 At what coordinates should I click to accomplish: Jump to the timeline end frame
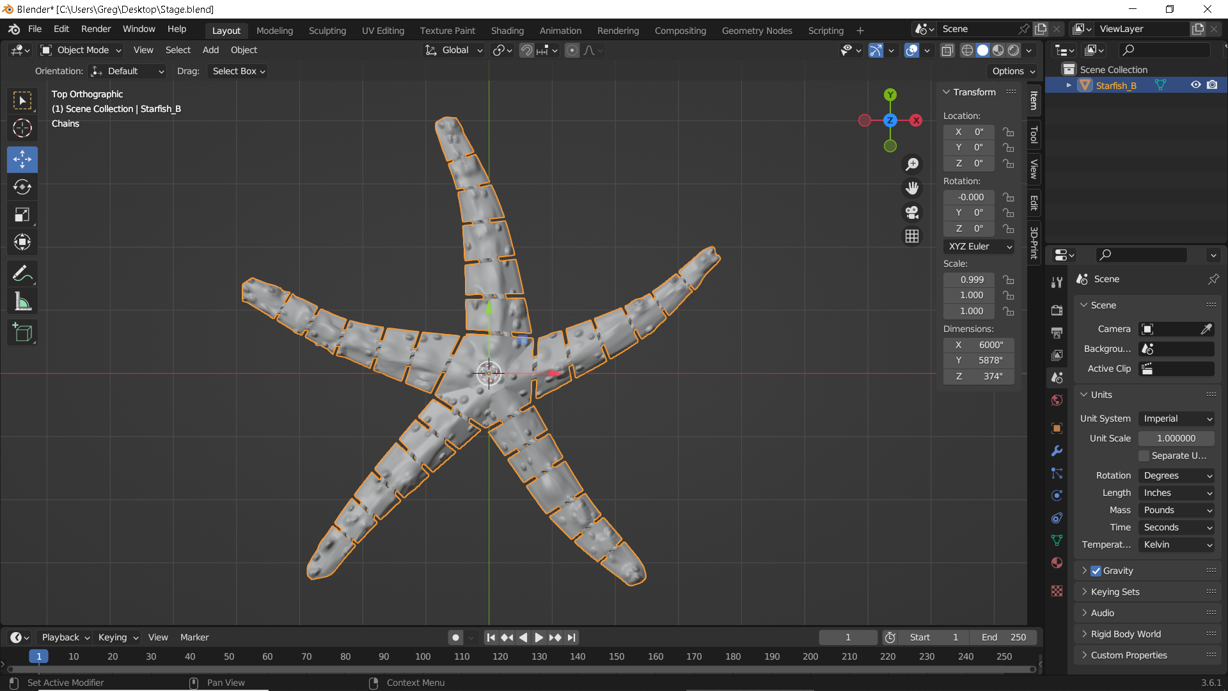(572, 637)
